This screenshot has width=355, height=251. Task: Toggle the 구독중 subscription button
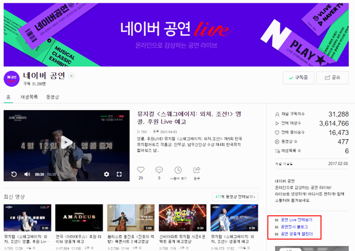299,78
